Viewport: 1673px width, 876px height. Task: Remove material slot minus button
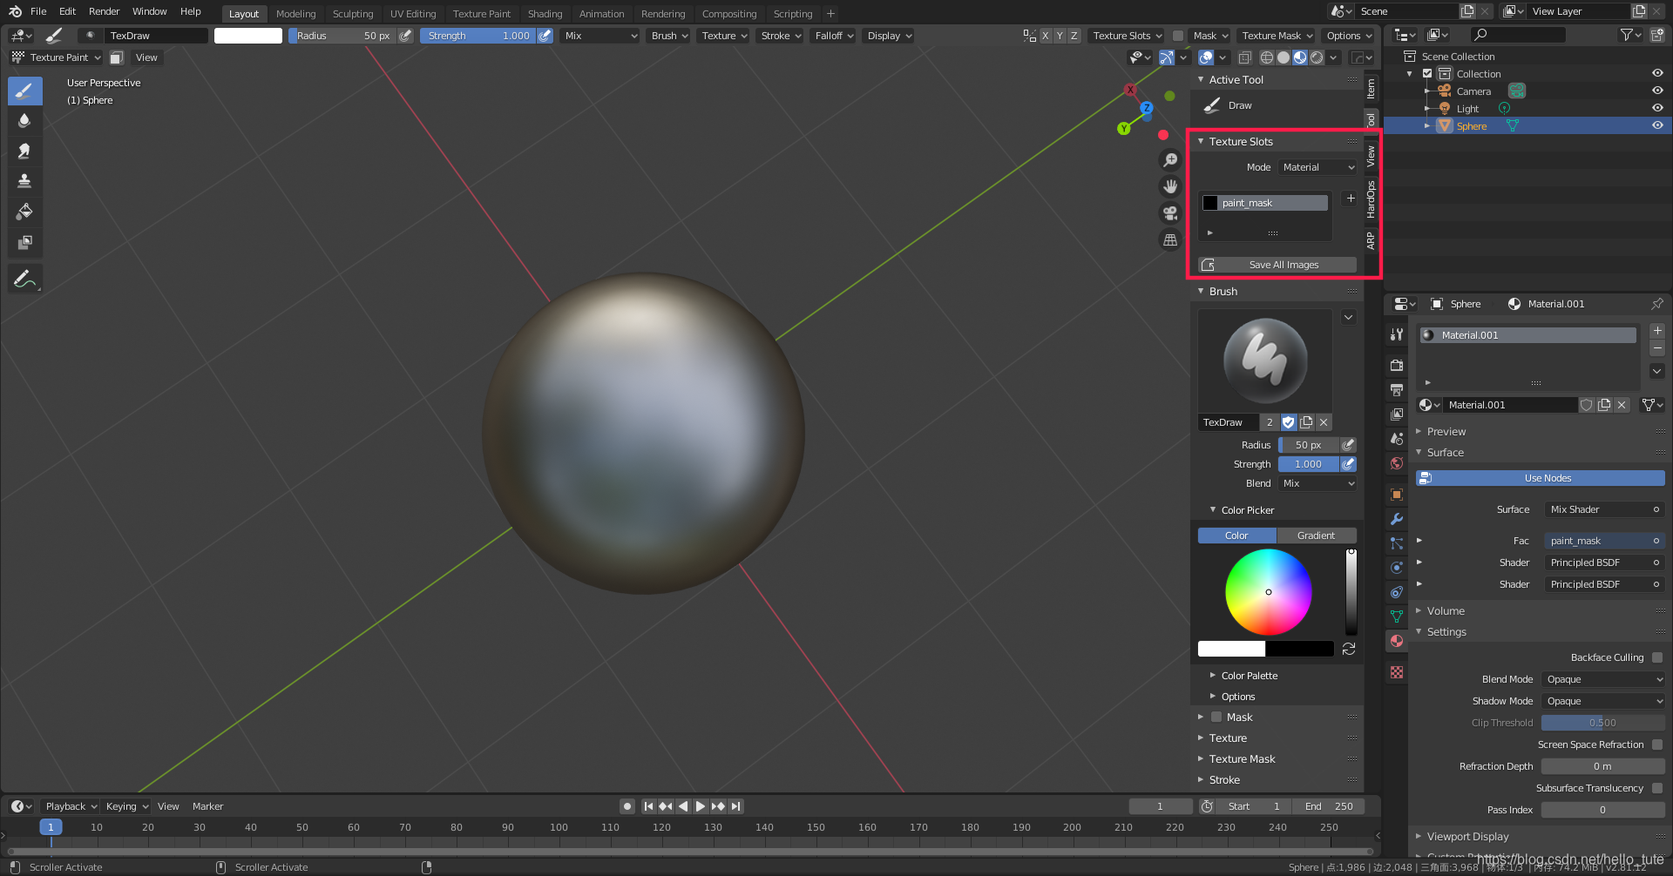point(1657,348)
